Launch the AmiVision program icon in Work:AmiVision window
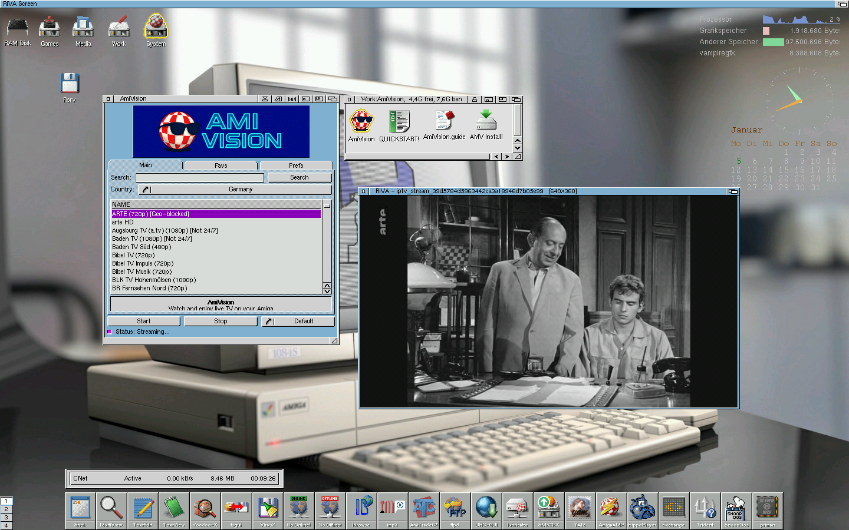This screenshot has width=849, height=530. [361, 126]
